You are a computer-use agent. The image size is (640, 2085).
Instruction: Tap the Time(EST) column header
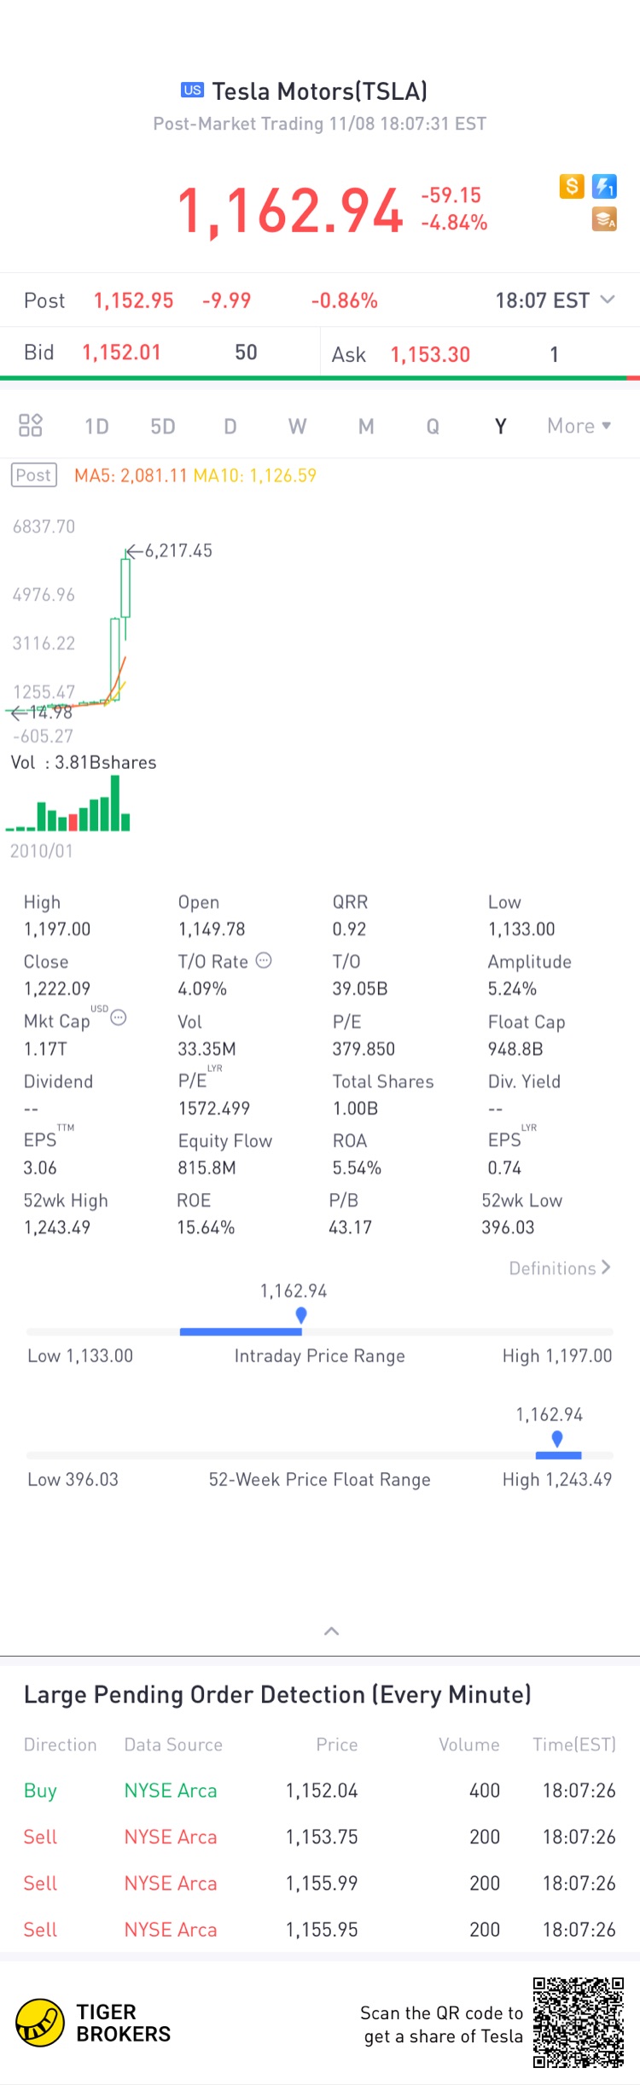pos(574,1744)
